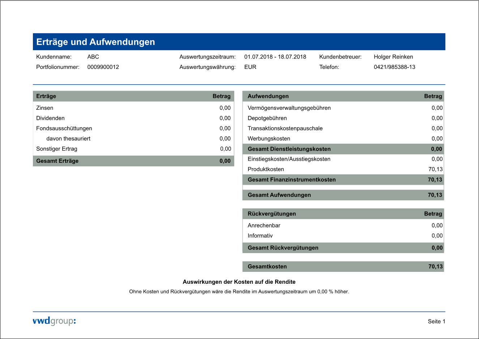This screenshot has width=479, height=339.
Task: Click the Vermögensverwaltungsgebühren row label
Action: pyautogui.click(x=289, y=108)
